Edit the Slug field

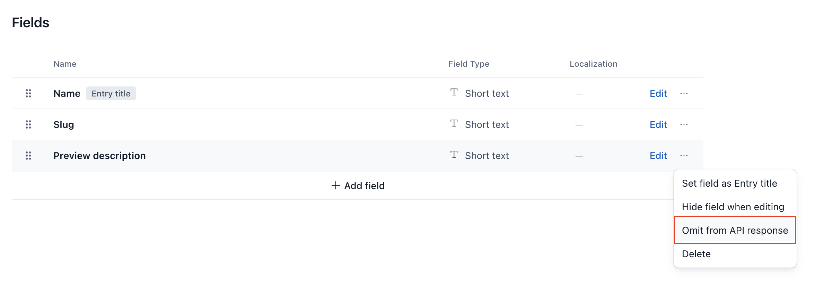point(658,124)
